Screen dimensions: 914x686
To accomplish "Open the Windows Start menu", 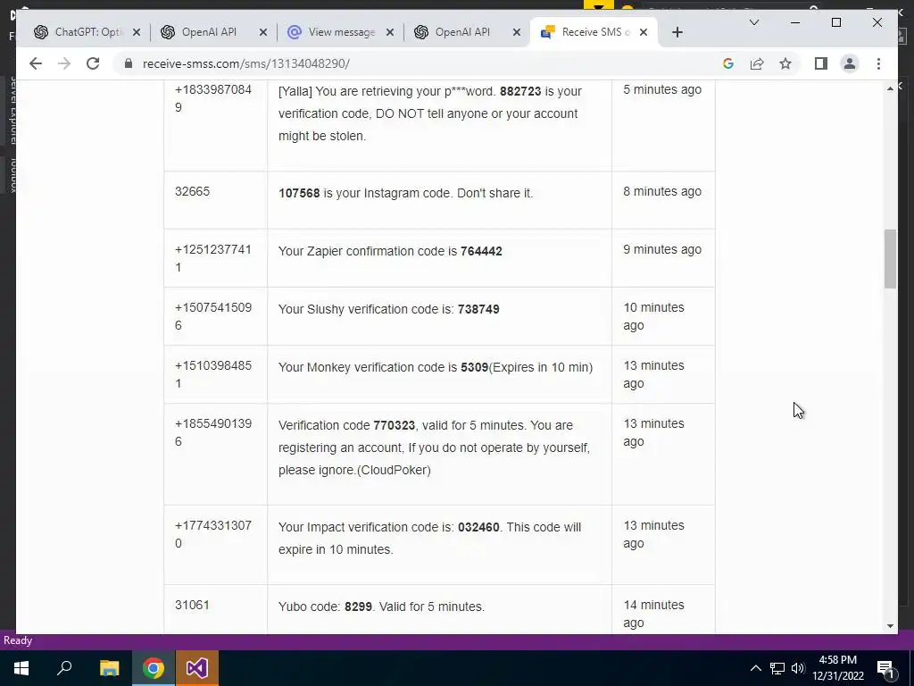I will [21, 668].
